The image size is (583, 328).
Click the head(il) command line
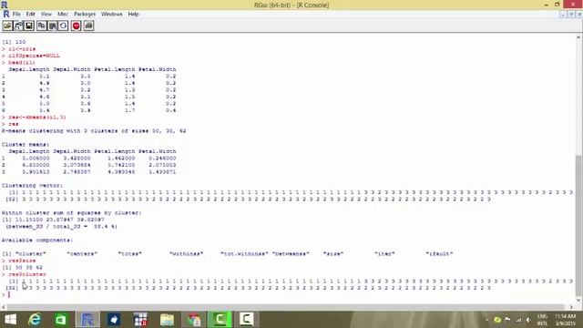coord(22,63)
